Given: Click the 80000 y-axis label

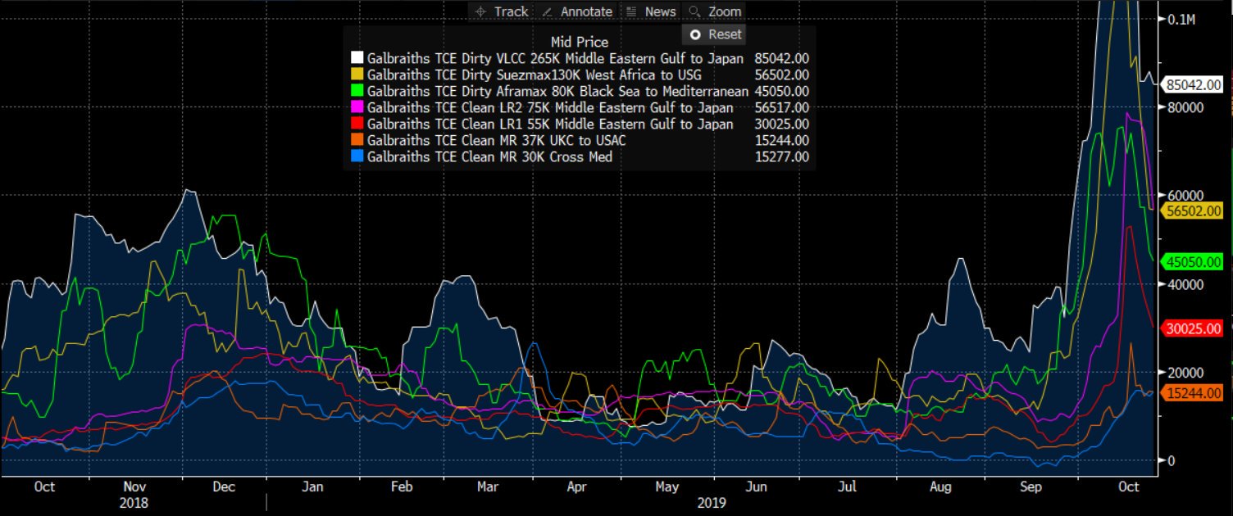Looking at the screenshot, I should click(x=1184, y=106).
